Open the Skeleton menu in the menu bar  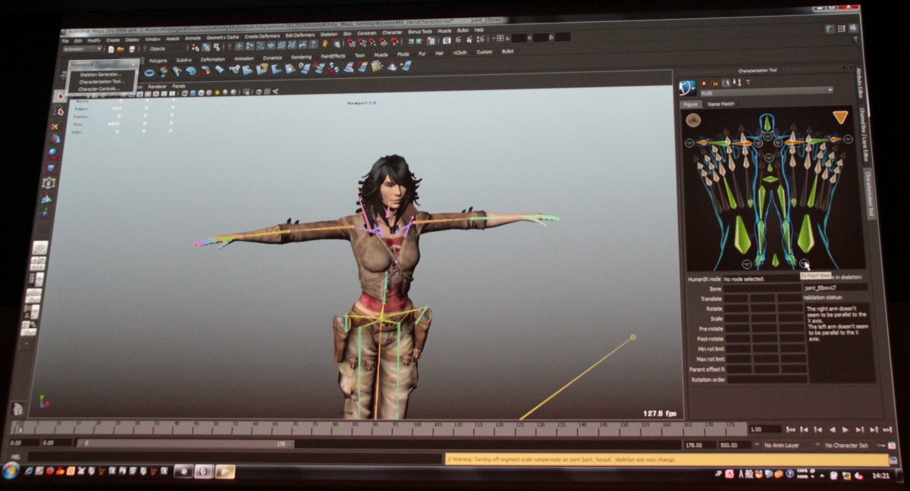(x=328, y=34)
